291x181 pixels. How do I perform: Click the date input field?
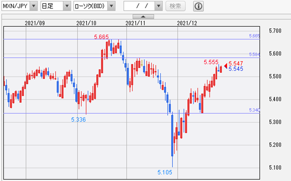coord(139,6)
